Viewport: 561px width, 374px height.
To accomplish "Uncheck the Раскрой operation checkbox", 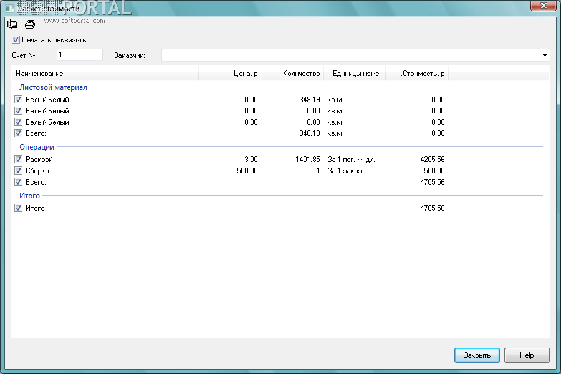I will [18, 160].
